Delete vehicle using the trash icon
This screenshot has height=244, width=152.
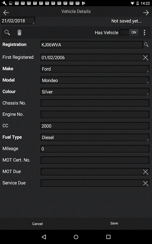tap(19, 32)
